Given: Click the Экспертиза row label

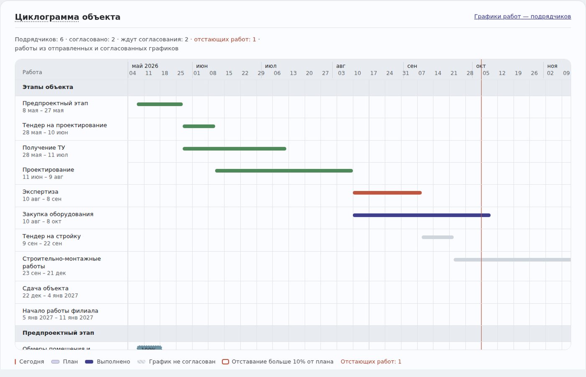Looking at the screenshot, I should (40, 192).
